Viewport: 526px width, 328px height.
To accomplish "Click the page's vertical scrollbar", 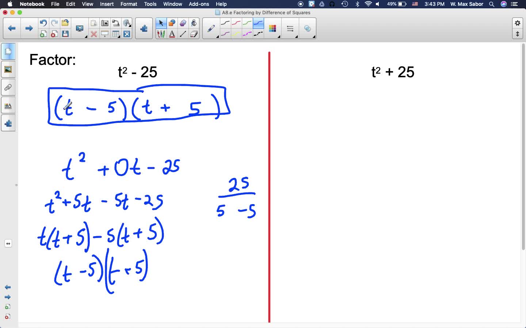I will pos(523,147).
